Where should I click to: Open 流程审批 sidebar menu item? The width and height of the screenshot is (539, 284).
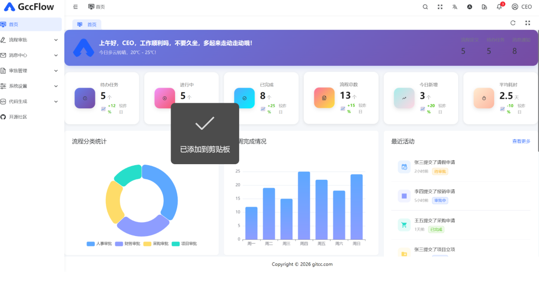pyautogui.click(x=31, y=40)
